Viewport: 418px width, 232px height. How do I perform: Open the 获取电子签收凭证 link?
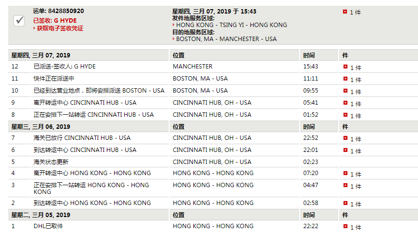tap(60, 28)
